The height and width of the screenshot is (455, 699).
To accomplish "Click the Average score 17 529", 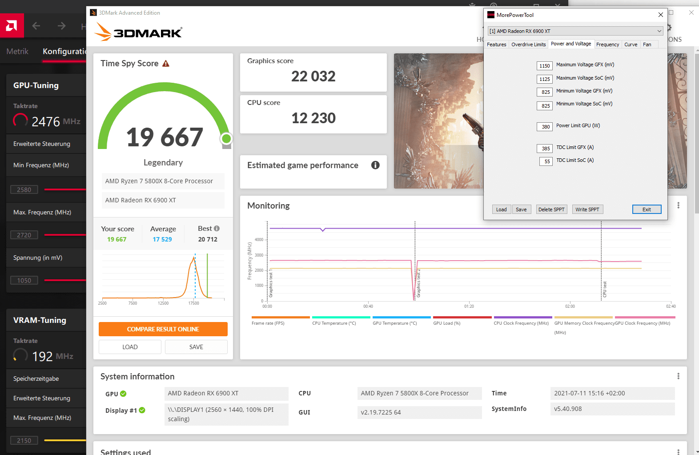I will pyautogui.click(x=162, y=239).
